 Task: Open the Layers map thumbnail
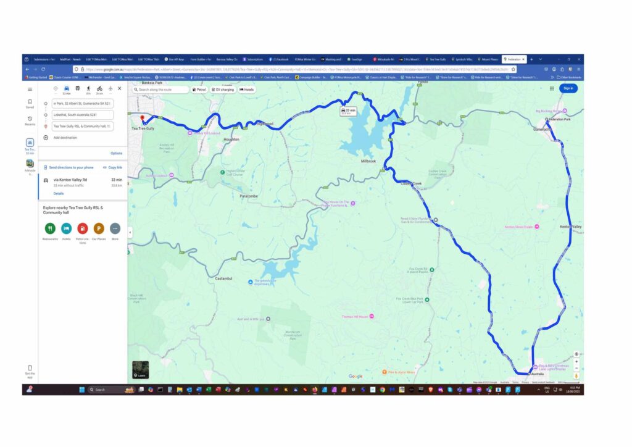[x=141, y=370]
